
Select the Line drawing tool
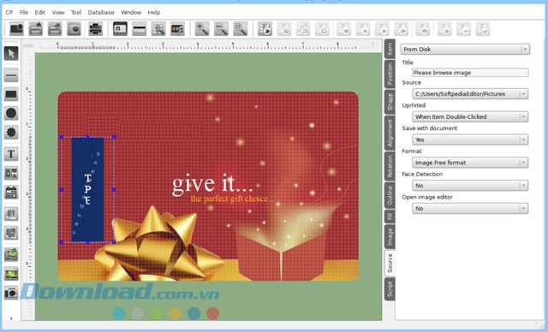pyautogui.click(x=11, y=75)
